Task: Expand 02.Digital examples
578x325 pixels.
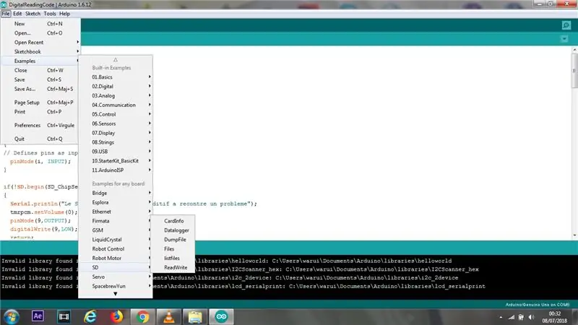Action: (x=116, y=86)
